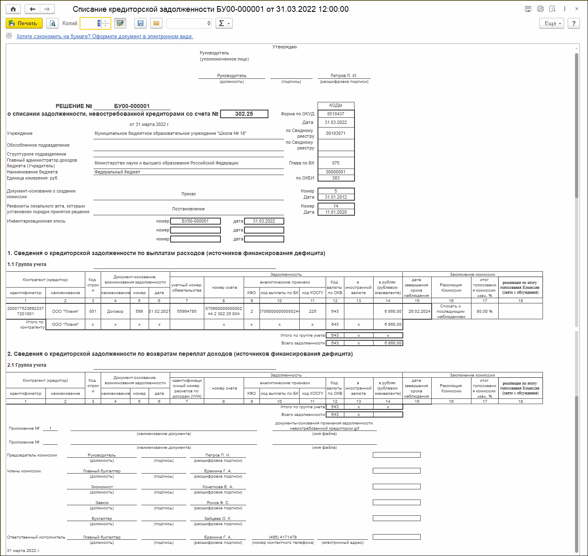This screenshot has width=588, height=556.
Task: Click the order date 31.01.2012
Action: (x=336, y=197)
